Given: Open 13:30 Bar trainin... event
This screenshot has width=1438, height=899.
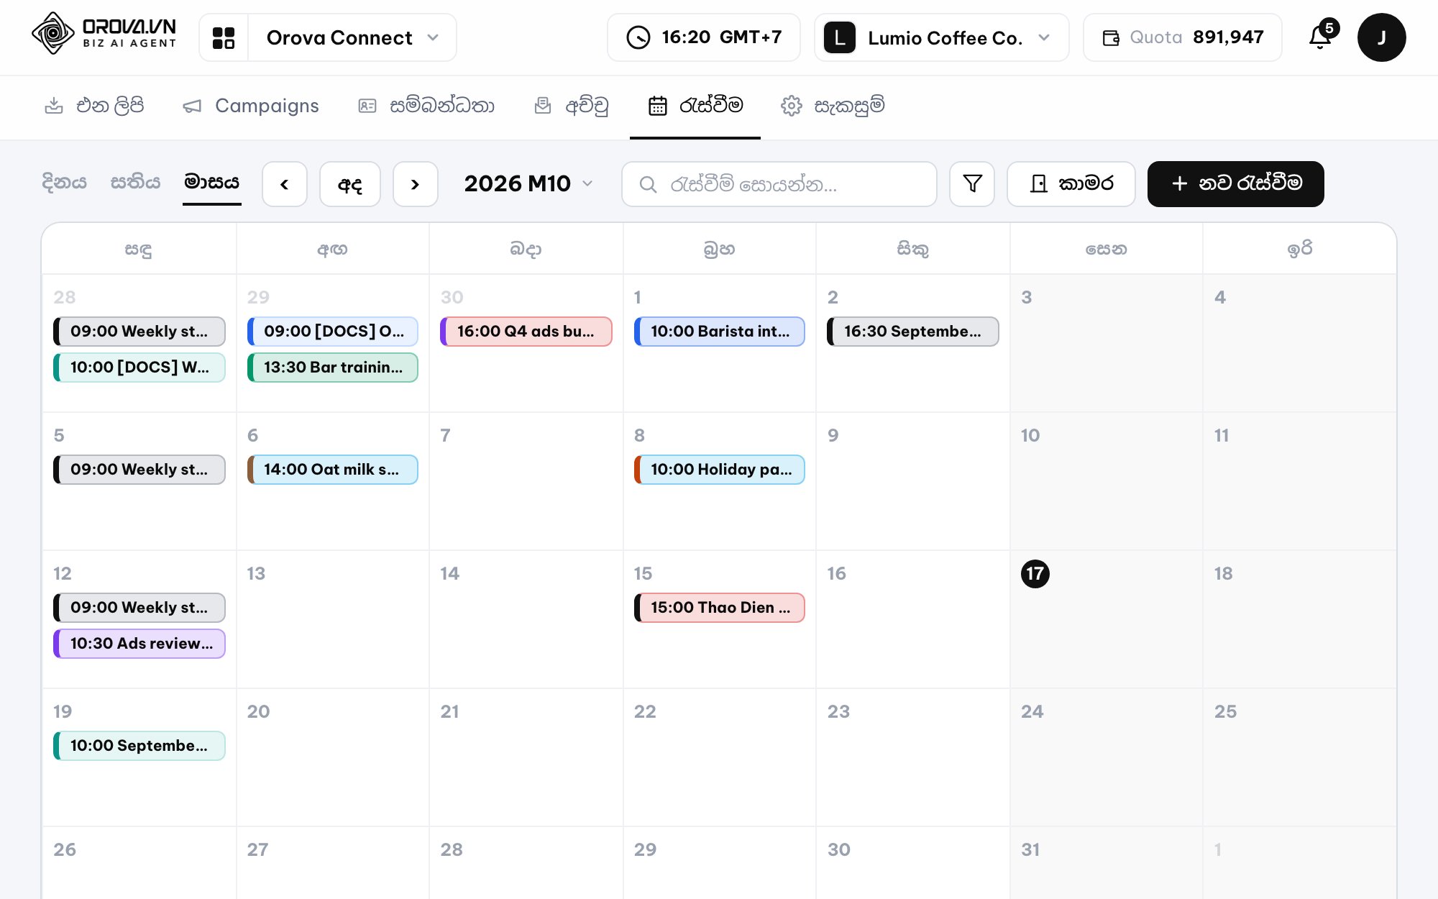Looking at the screenshot, I should 332,368.
